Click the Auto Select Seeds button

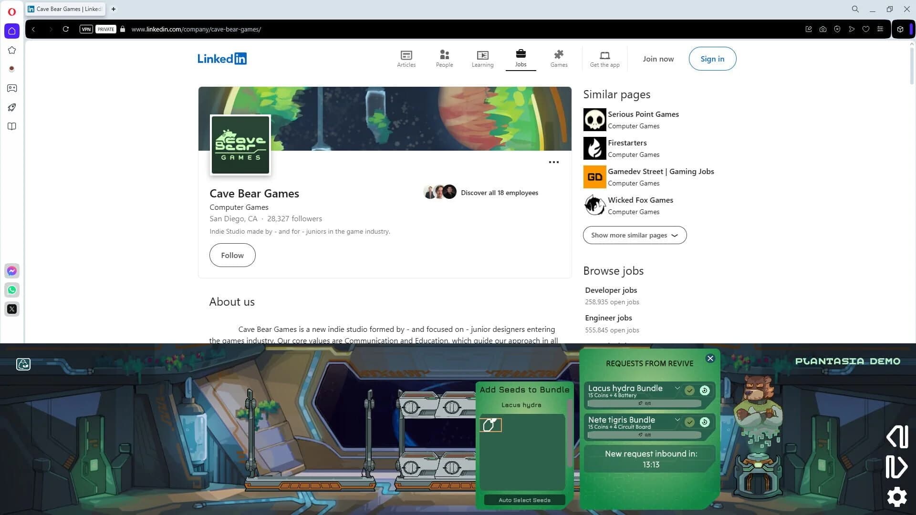coord(524,500)
